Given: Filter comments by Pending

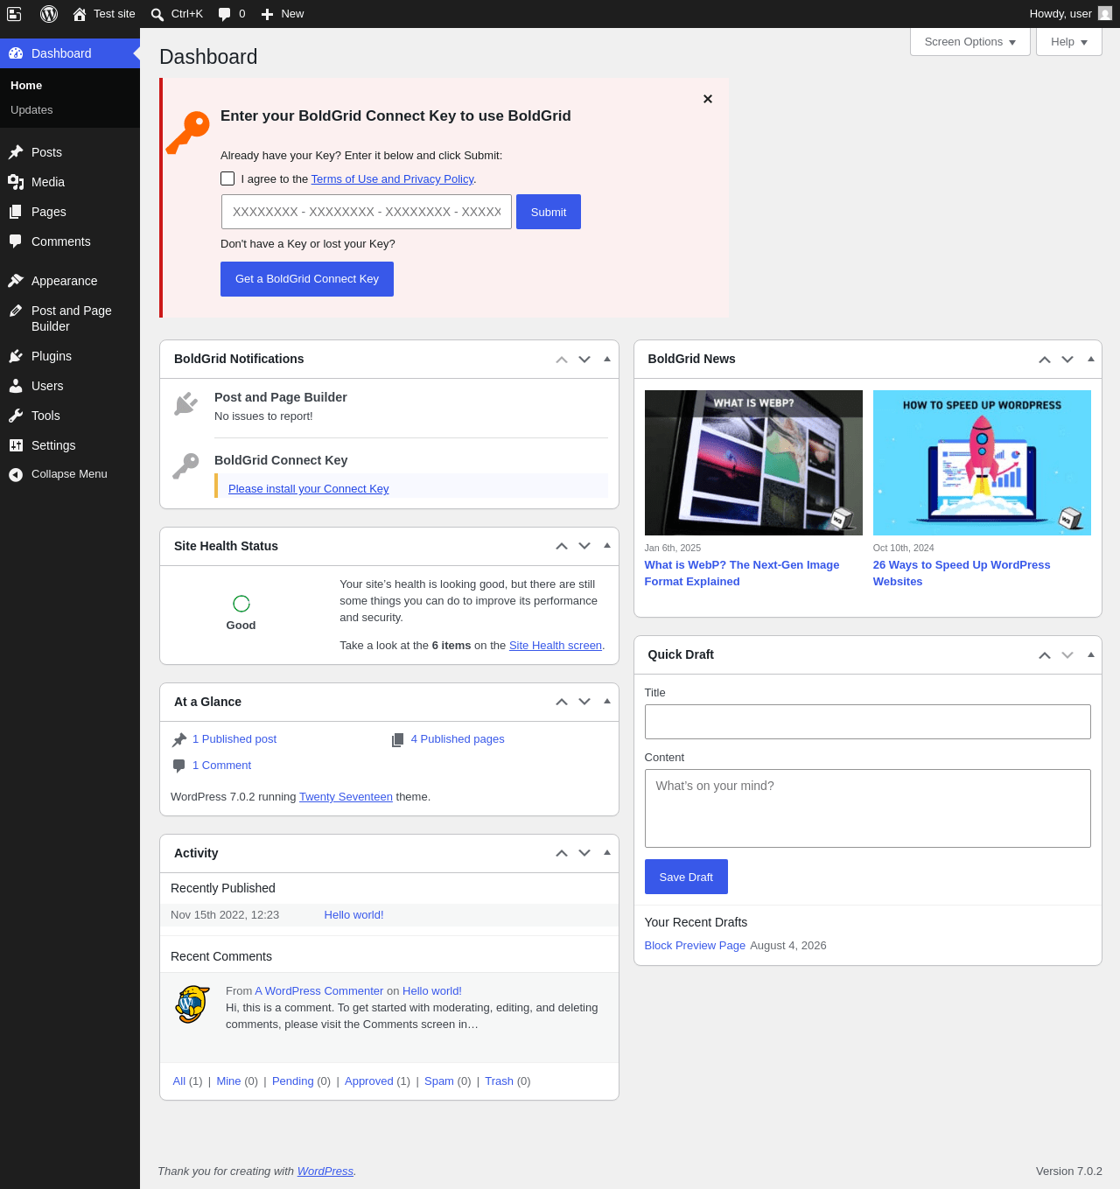Looking at the screenshot, I should pos(293,1081).
